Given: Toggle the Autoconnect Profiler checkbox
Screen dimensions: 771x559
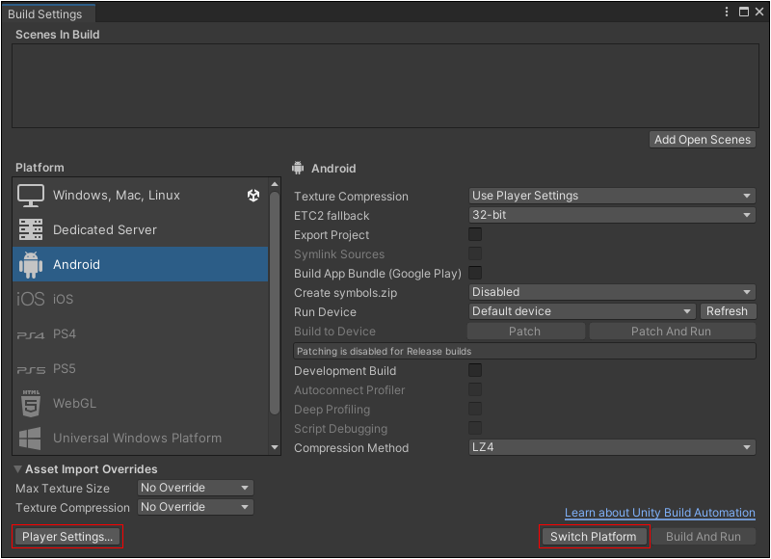Looking at the screenshot, I should tap(475, 390).
